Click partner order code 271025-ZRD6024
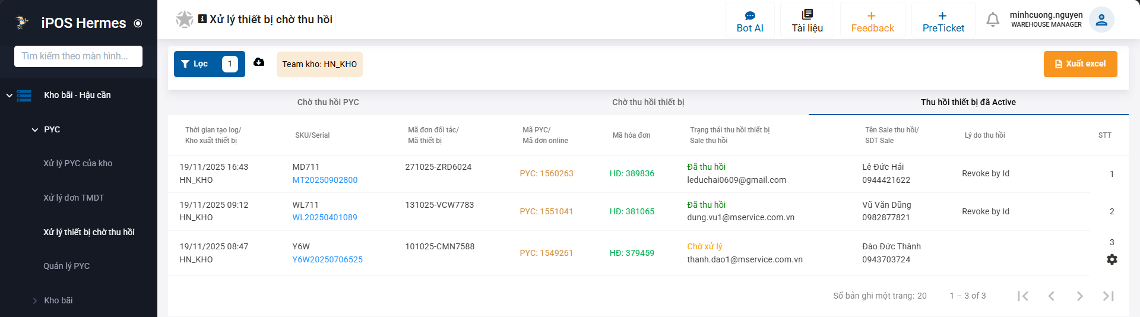The image size is (1140, 317). (x=438, y=167)
